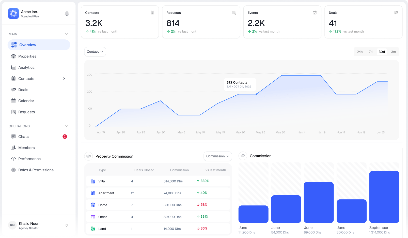Viewport: 408px width, 238px height.
Task: Open Properties from the sidebar
Action: (27, 56)
